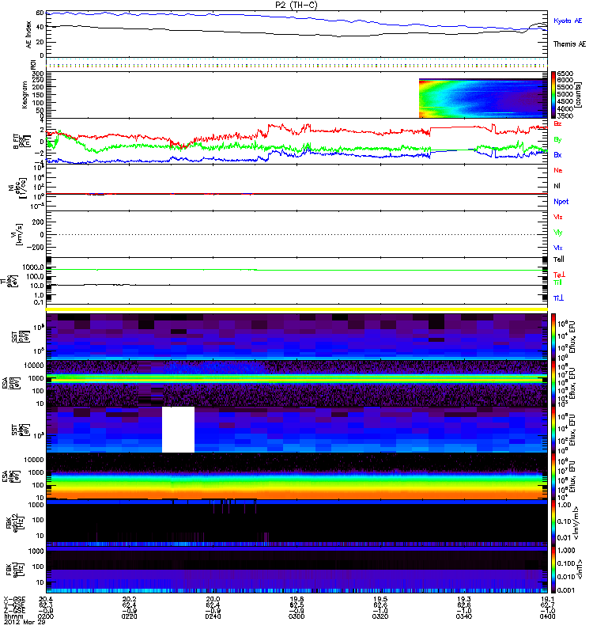Click the date label "2012 Mar 29"
This screenshot has width=593, height=633.
[x=24, y=622]
